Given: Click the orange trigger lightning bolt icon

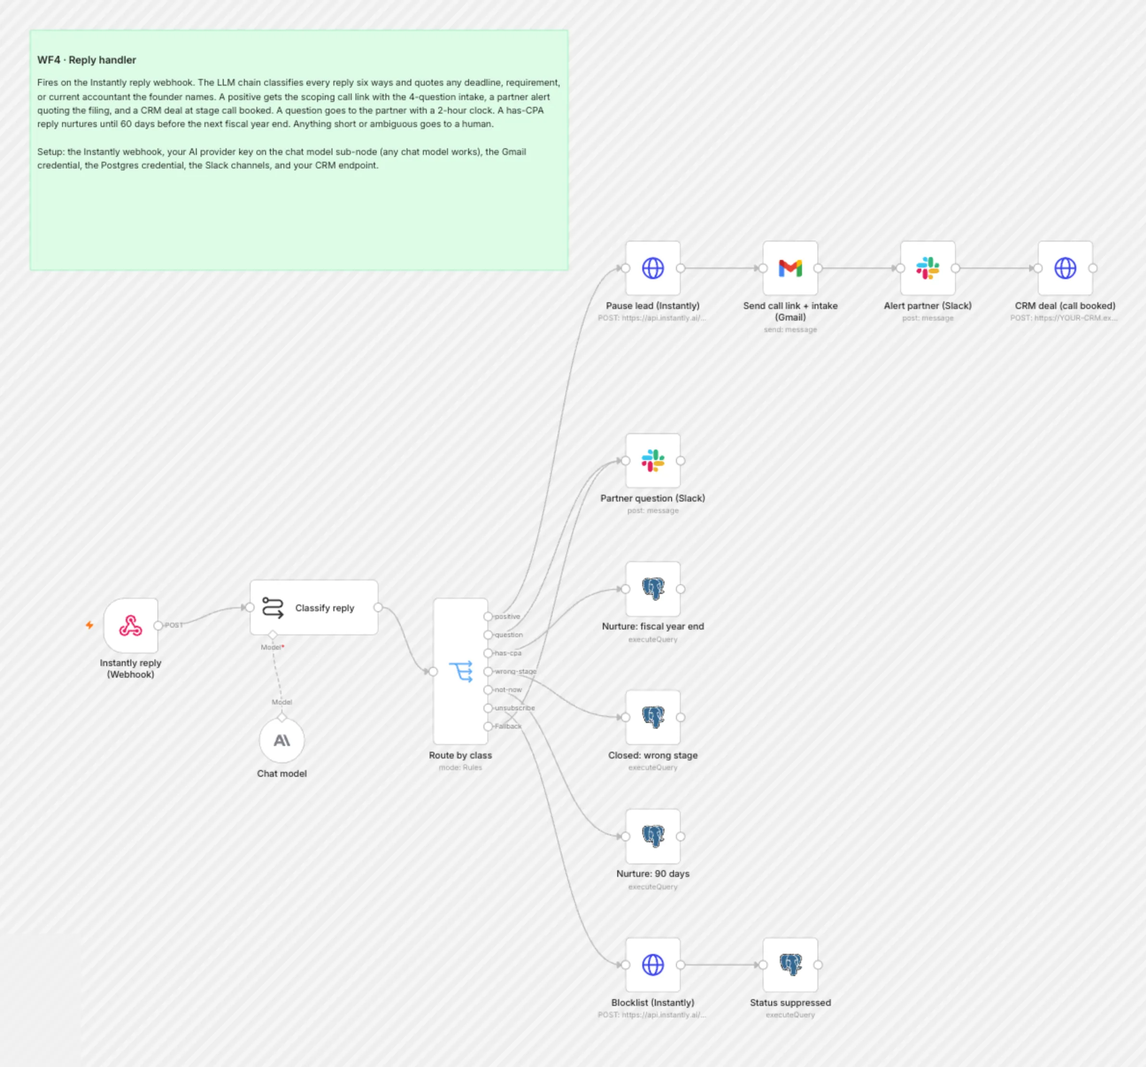Looking at the screenshot, I should tap(89, 625).
